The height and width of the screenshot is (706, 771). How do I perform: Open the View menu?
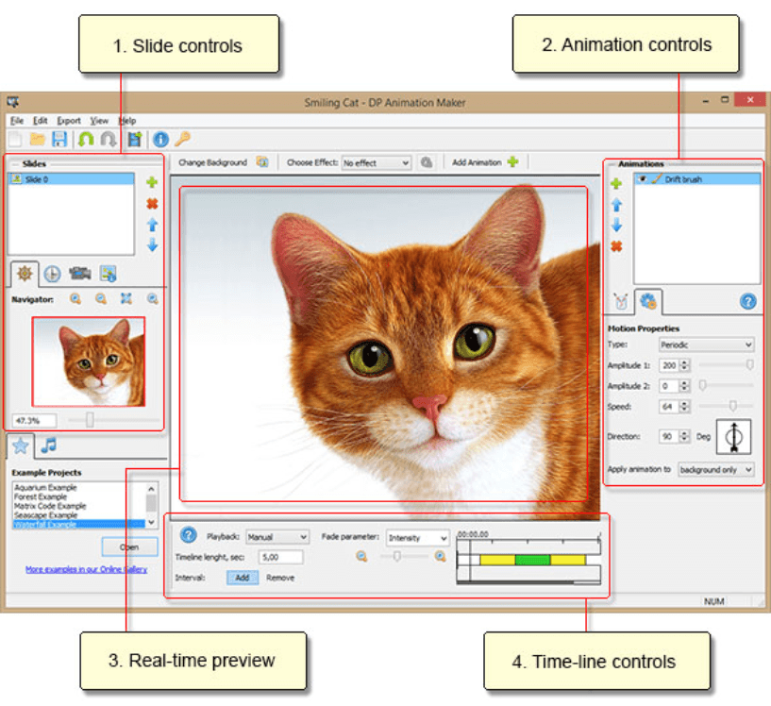[100, 121]
